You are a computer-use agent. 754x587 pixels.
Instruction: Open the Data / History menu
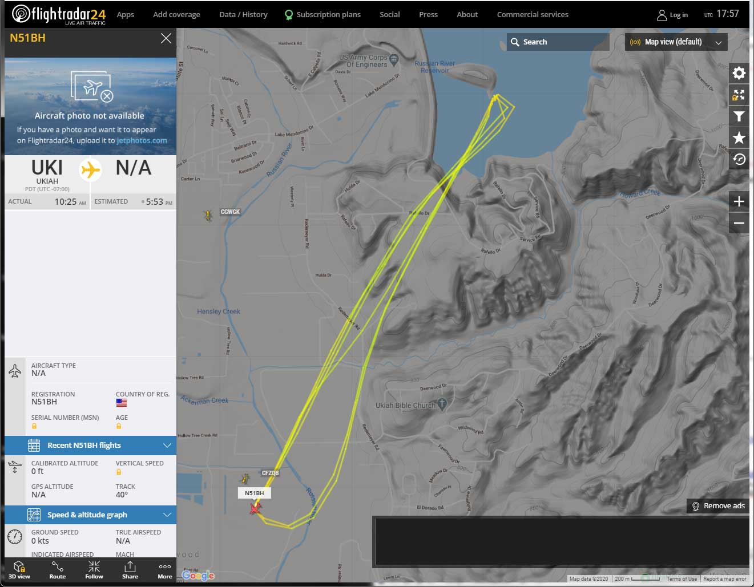pyautogui.click(x=243, y=14)
